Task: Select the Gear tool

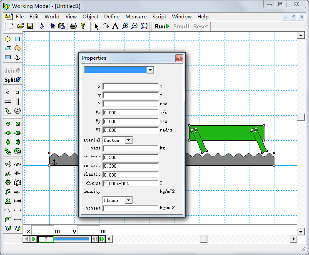Action: [8, 182]
